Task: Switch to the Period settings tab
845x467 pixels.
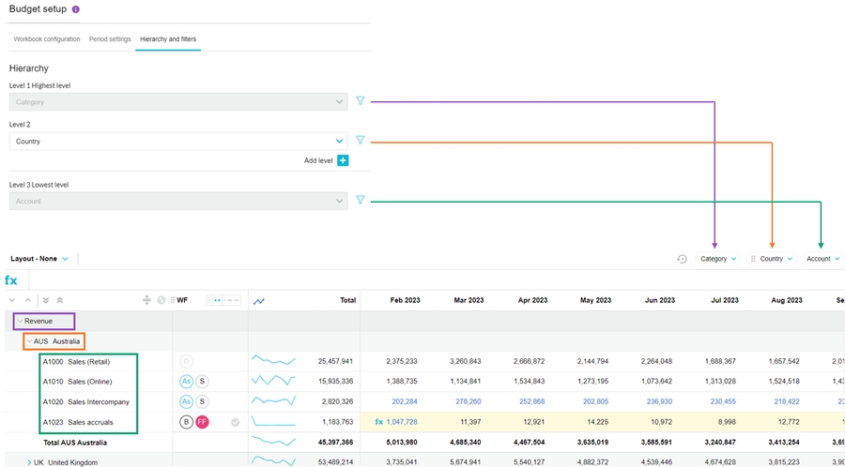Action: point(110,39)
